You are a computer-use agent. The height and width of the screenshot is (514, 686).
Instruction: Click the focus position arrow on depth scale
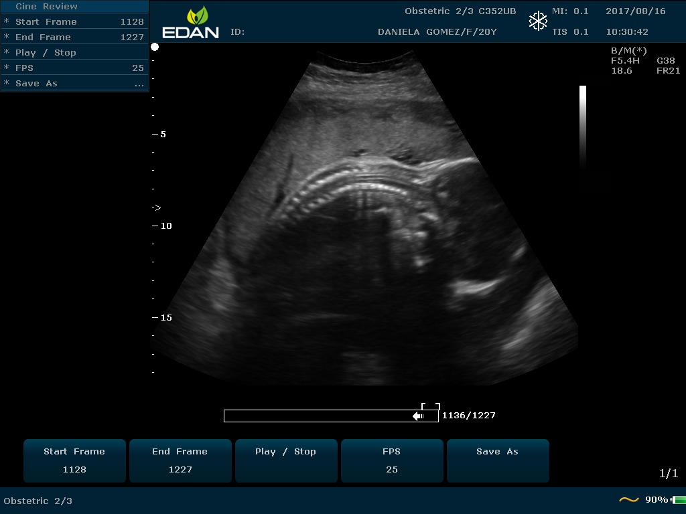[156, 207]
